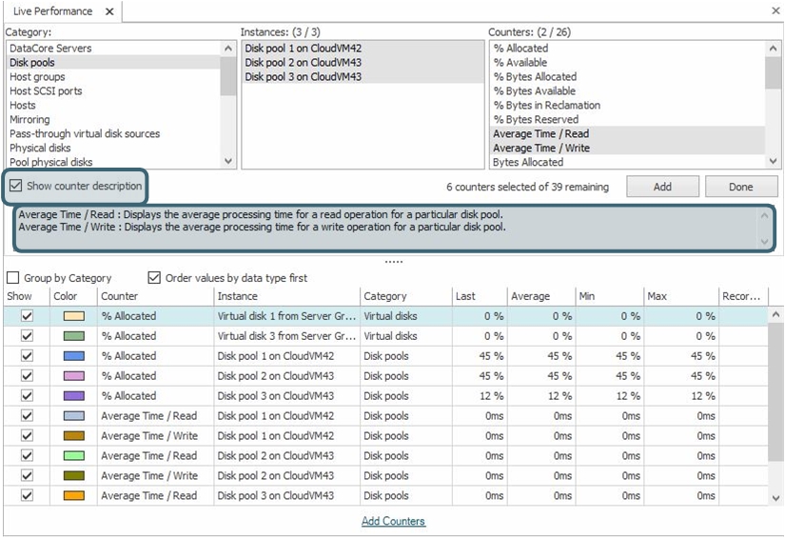The width and height of the screenshot is (785, 538).
Task: Select Disk pools category
Action: click(32, 63)
